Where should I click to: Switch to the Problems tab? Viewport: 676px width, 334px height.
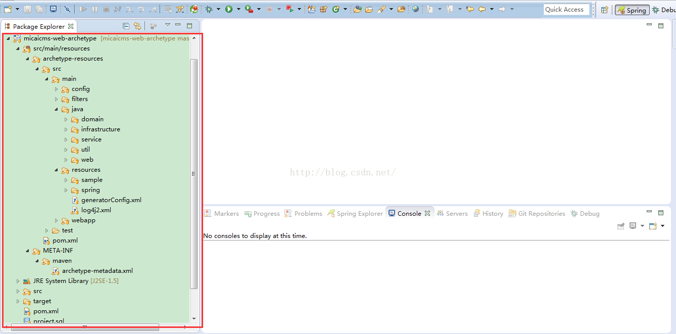[x=303, y=213]
